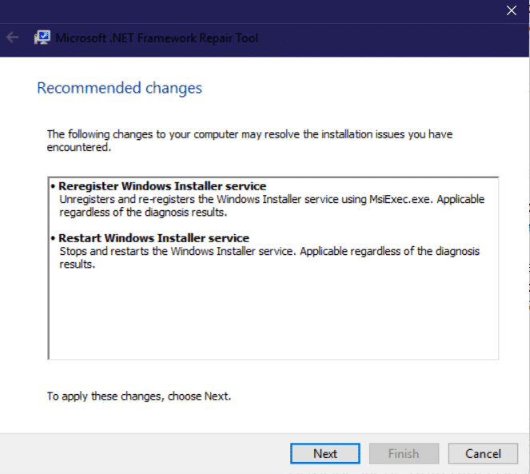Select the Reregister Windows Installer service entry
The height and width of the screenshot is (474, 530).
(162, 186)
